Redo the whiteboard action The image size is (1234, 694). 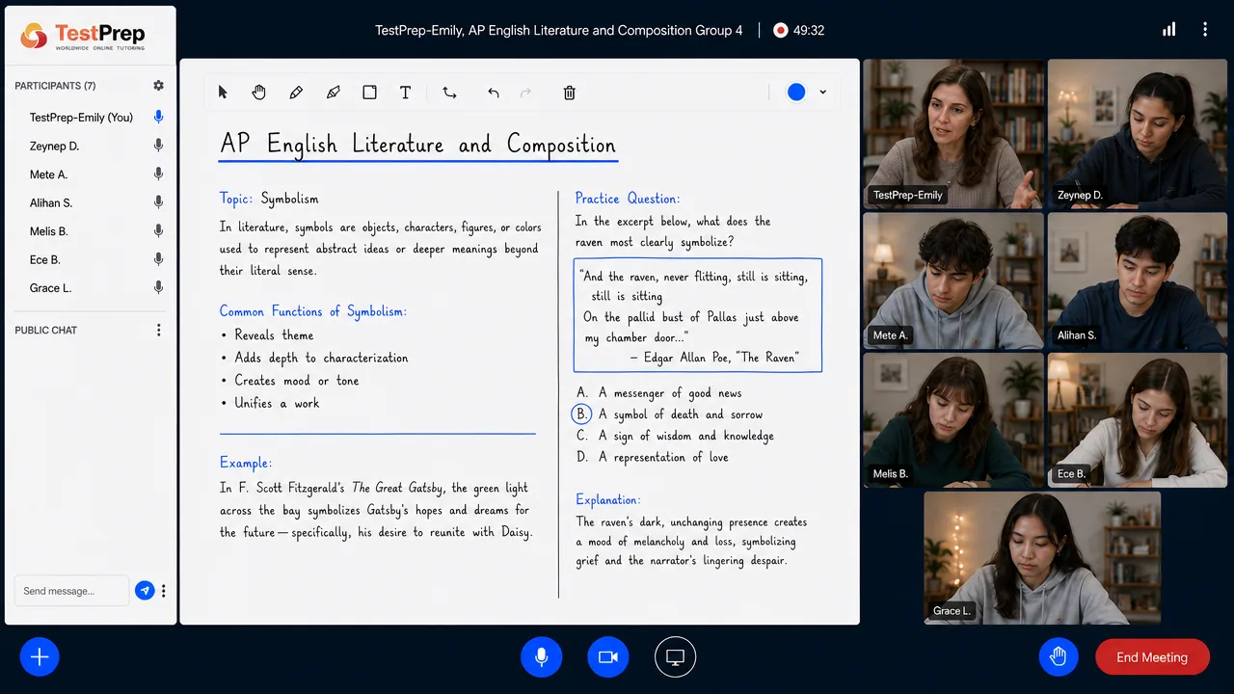tap(525, 93)
